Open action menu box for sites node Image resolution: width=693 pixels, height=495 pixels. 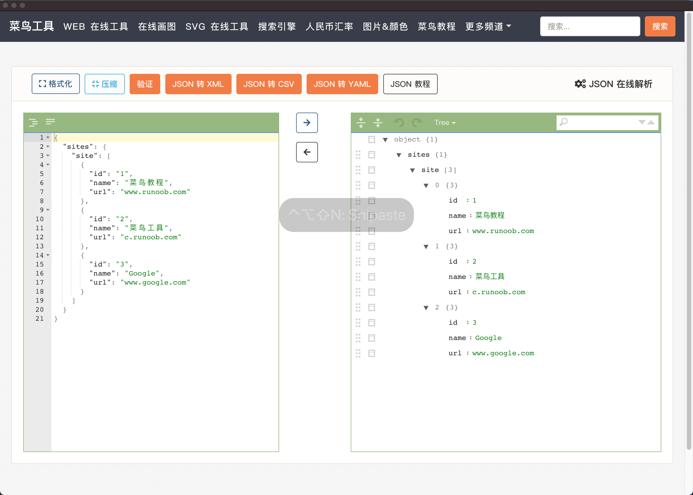pyautogui.click(x=371, y=155)
